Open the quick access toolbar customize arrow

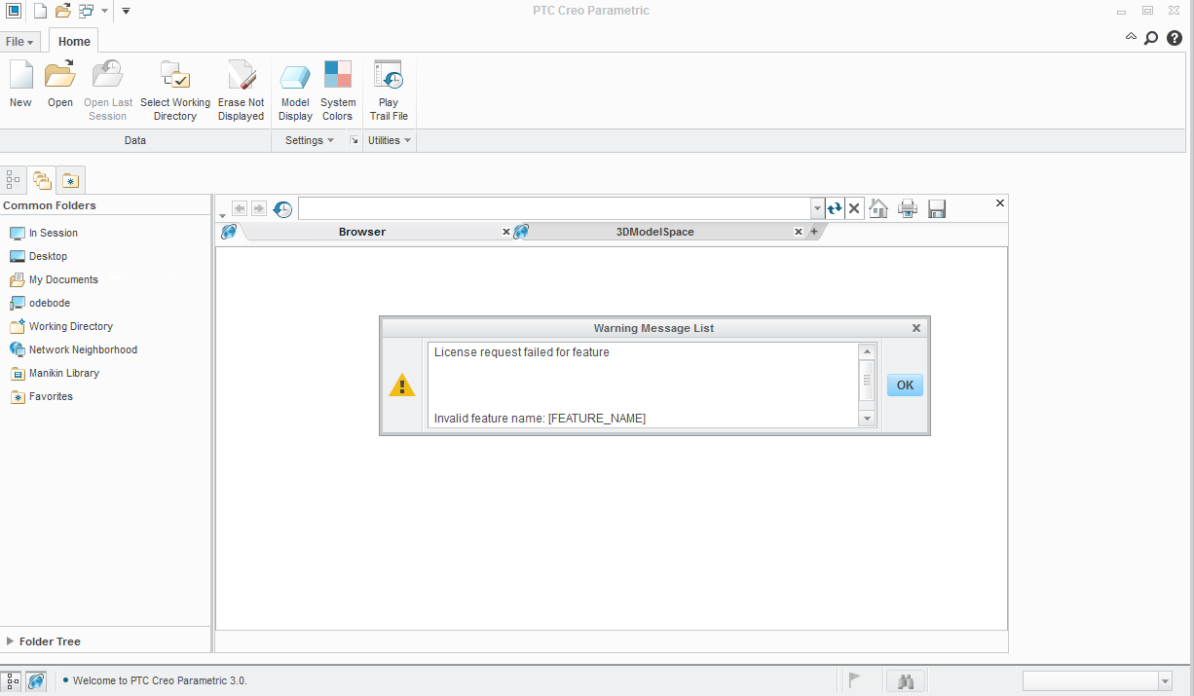(x=126, y=11)
